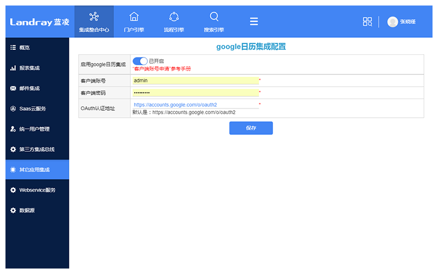This screenshot has height=274, width=438.
Task: Click the 客户端账号 input field
Action: (195, 81)
